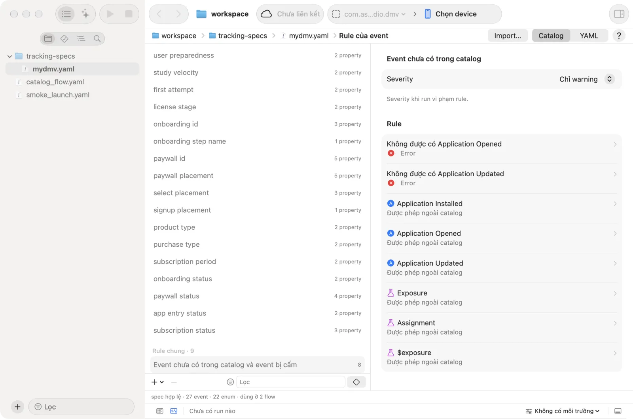
Task: Select the paywall placement row
Action: click(x=257, y=176)
